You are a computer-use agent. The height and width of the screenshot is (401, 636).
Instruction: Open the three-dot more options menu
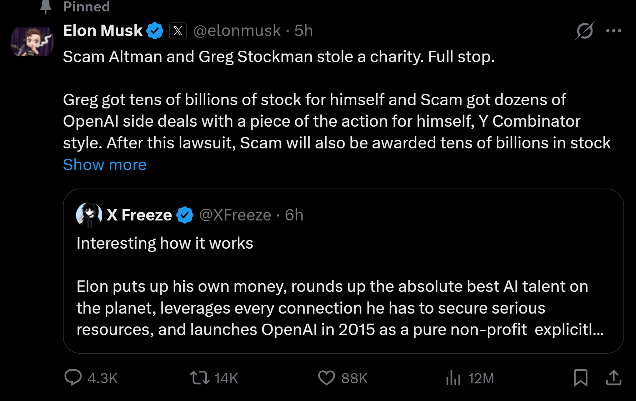pyautogui.click(x=614, y=31)
